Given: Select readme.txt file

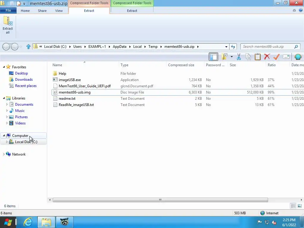Looking at the screenshot, I should pyautogui.click(x=67, y=99).
